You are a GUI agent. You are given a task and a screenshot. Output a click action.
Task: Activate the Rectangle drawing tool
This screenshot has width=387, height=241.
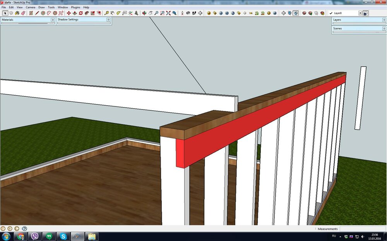[x=31, y=13]
